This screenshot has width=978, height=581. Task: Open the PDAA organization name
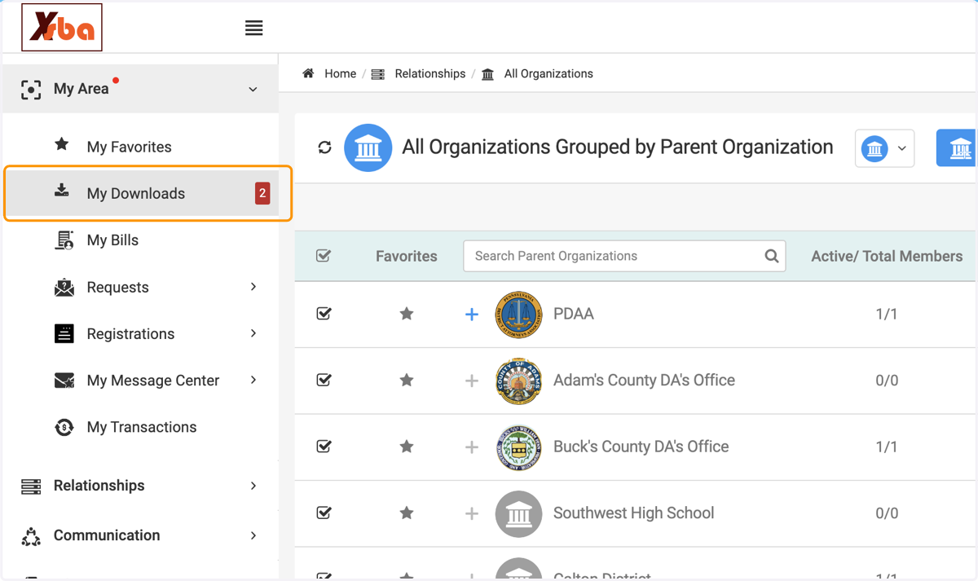click(x=574, y=314)
